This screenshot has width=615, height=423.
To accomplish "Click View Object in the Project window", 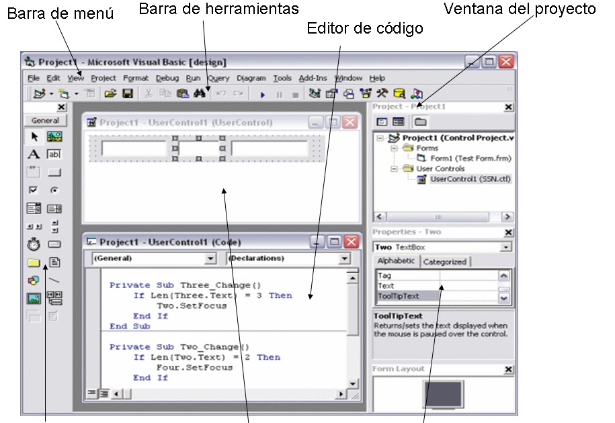I will (399, 122).
